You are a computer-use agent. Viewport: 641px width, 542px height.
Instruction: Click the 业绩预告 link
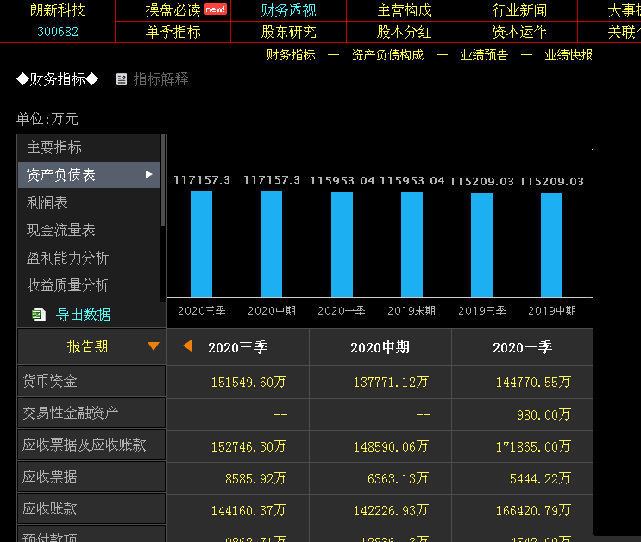pos(484,55)
